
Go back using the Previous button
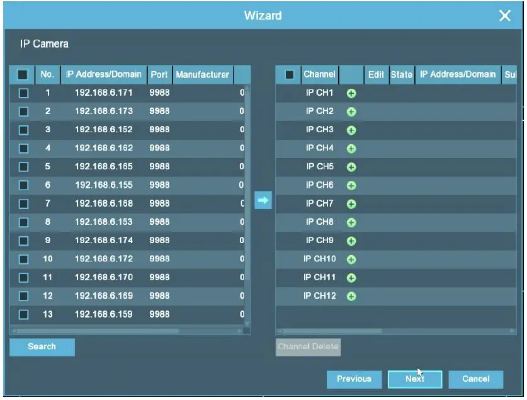[354, 379]
